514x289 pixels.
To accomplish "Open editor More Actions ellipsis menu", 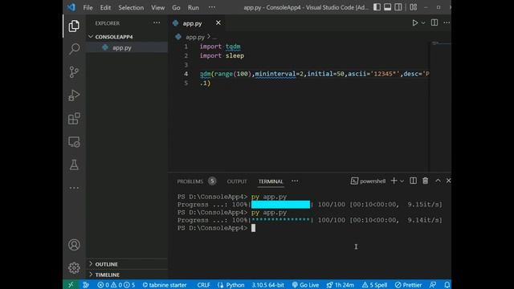I will 447,22.
